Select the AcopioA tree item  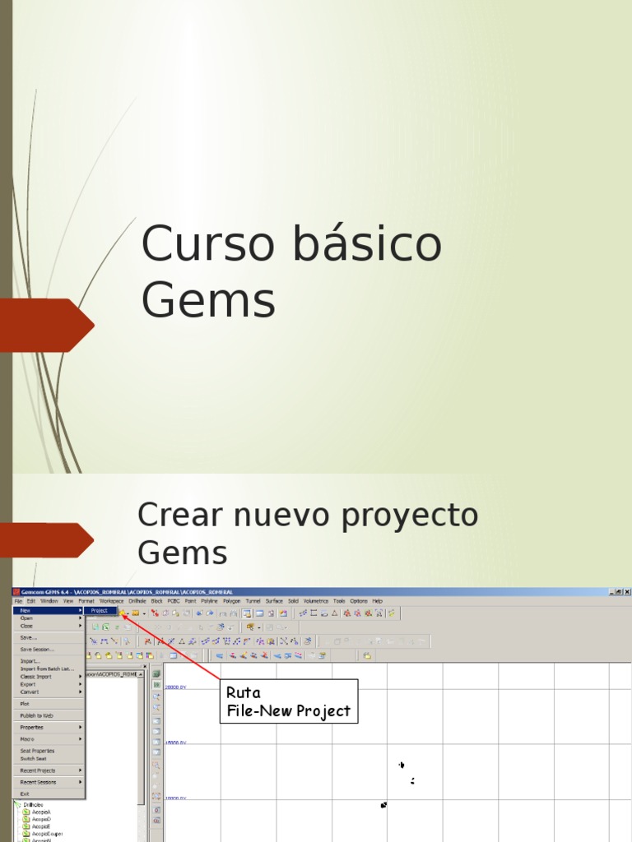41,812
